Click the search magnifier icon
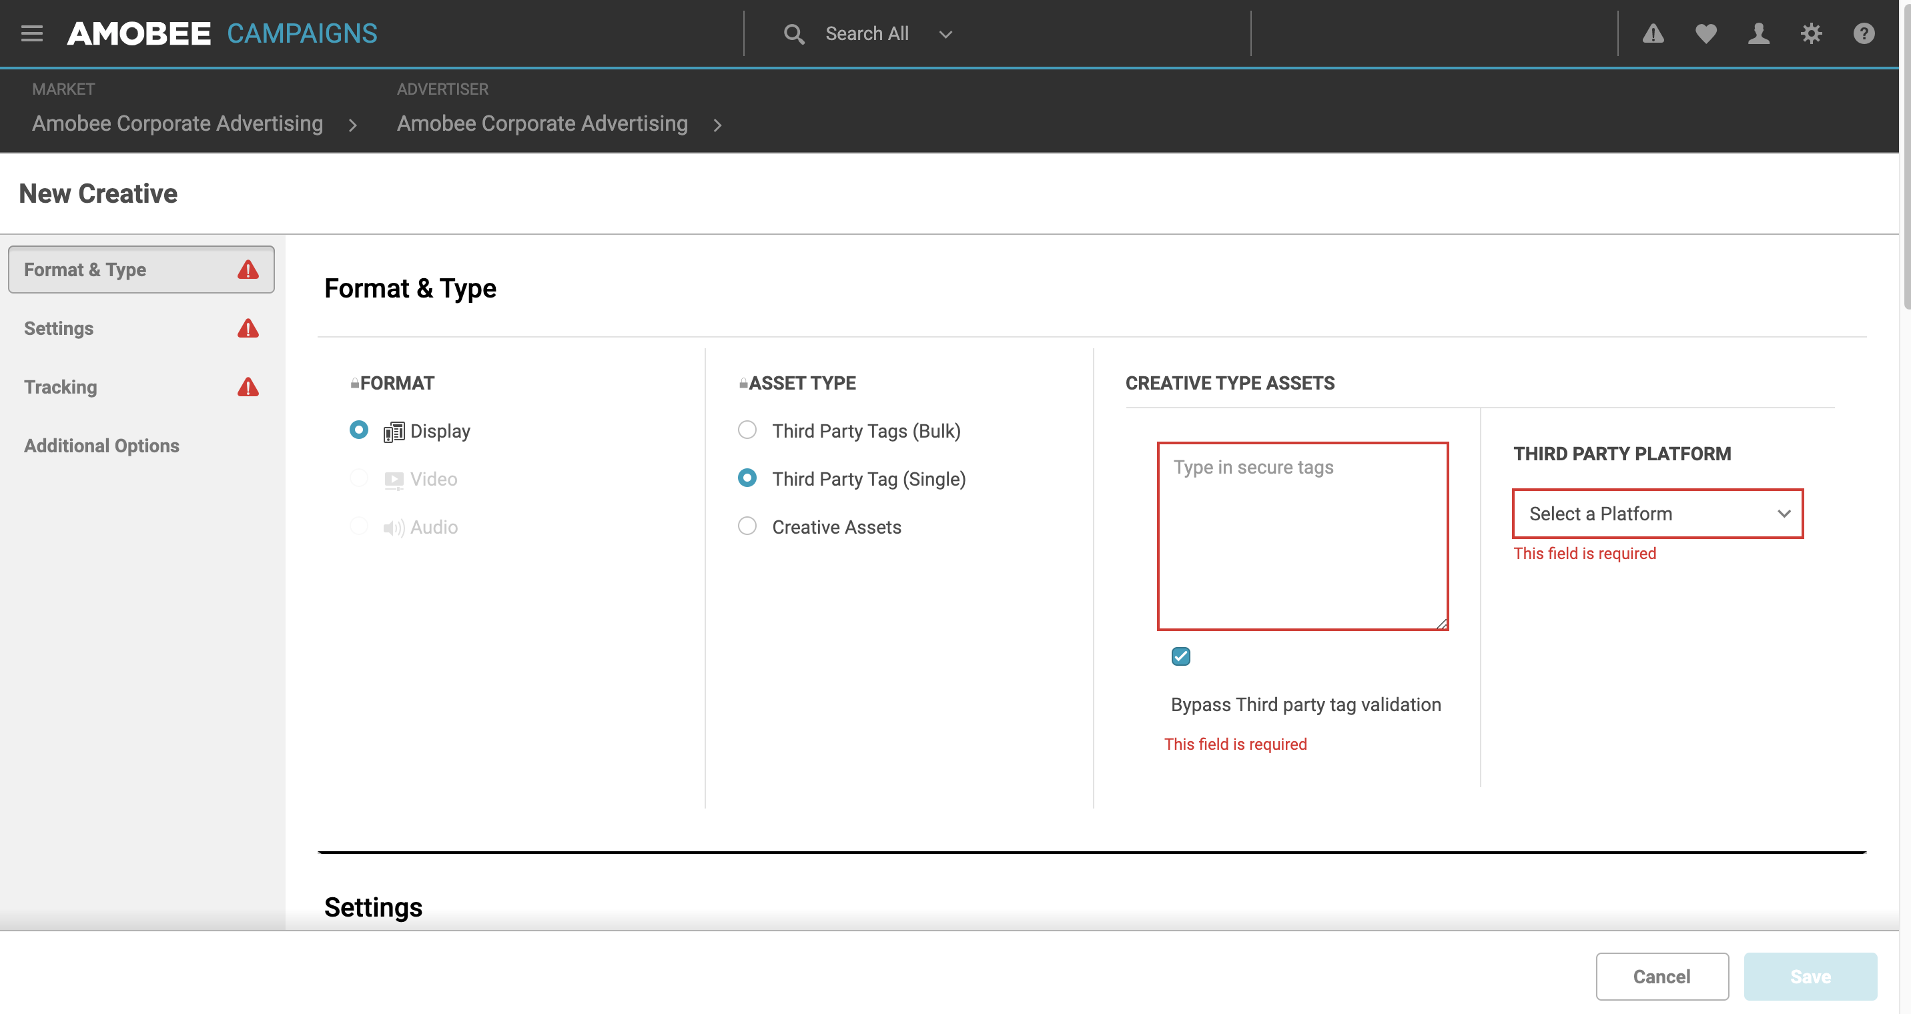The height and width of the screenshot is (1014, 1911). click(794, 34)
